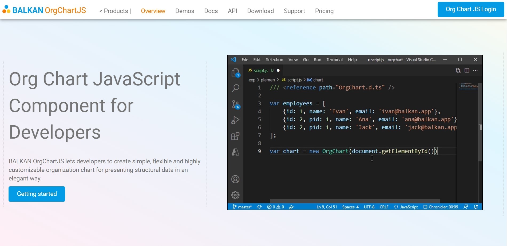Click the debug launch icon in status bar
The height and width of the screenshot is (246, 507).
click(x=291, y=207)
